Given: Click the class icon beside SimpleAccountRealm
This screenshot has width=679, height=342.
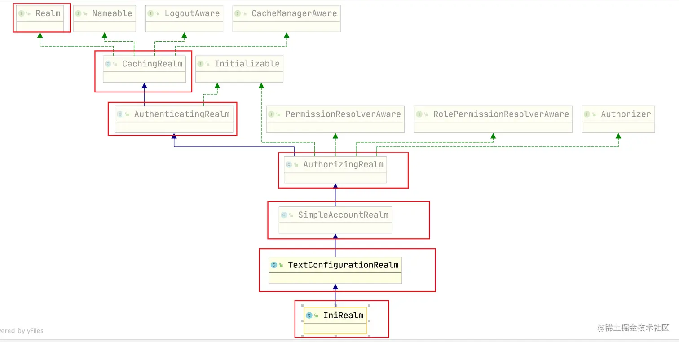Looking at the screenshot, I should click(x=284, y=215).
